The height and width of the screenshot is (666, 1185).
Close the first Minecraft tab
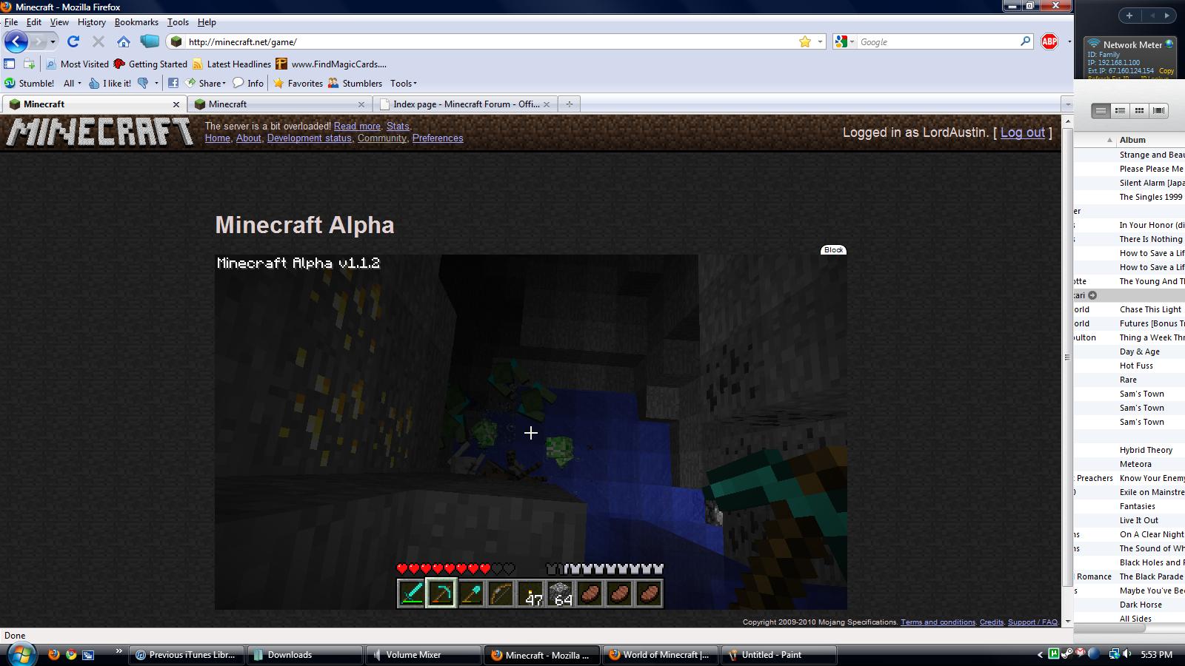tap(176, 104)
